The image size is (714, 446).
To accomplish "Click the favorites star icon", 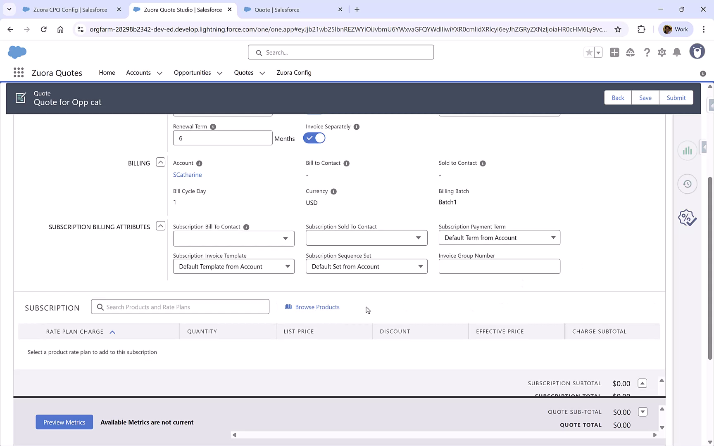I will [x=589, y=52].
